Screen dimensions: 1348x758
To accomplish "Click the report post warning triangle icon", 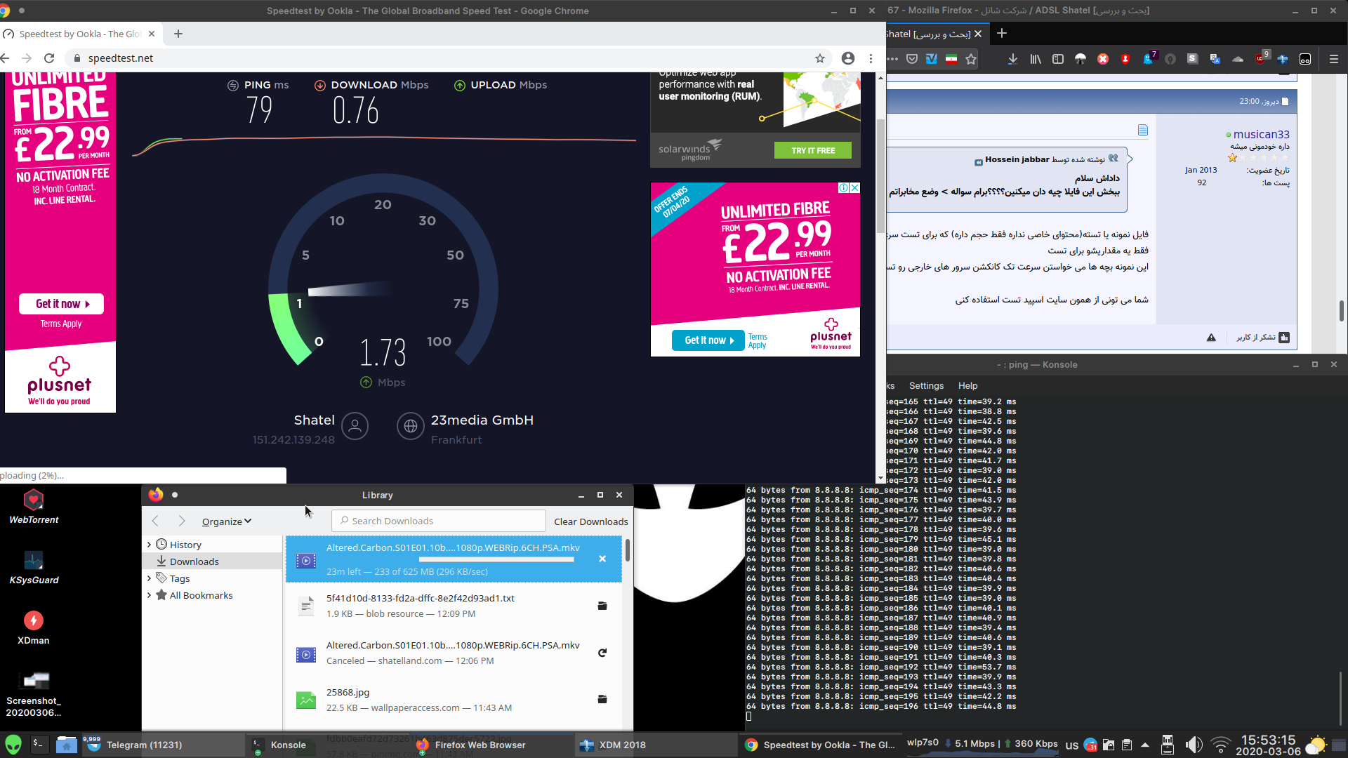I will 1211,338.
